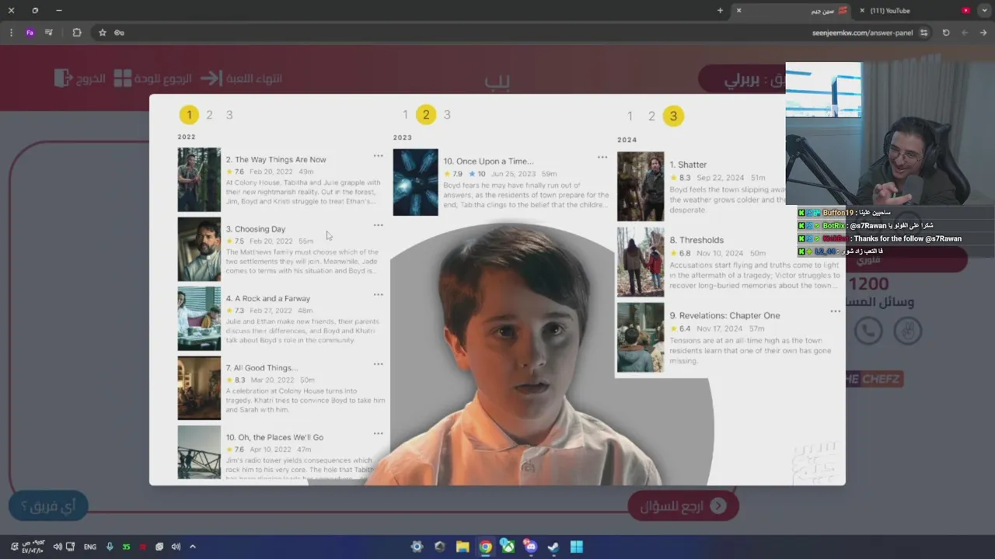This screenshot has width=995, height=559.
Task: Open the Settings gear on the taskbar
Action: click(x=417, y=547)
